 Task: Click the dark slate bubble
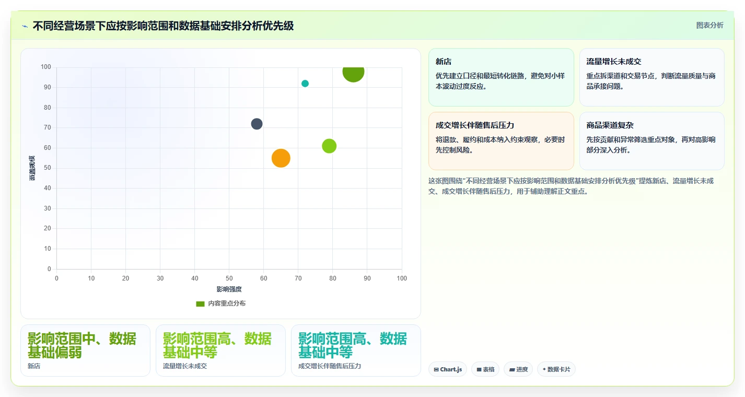click(257, 124)
